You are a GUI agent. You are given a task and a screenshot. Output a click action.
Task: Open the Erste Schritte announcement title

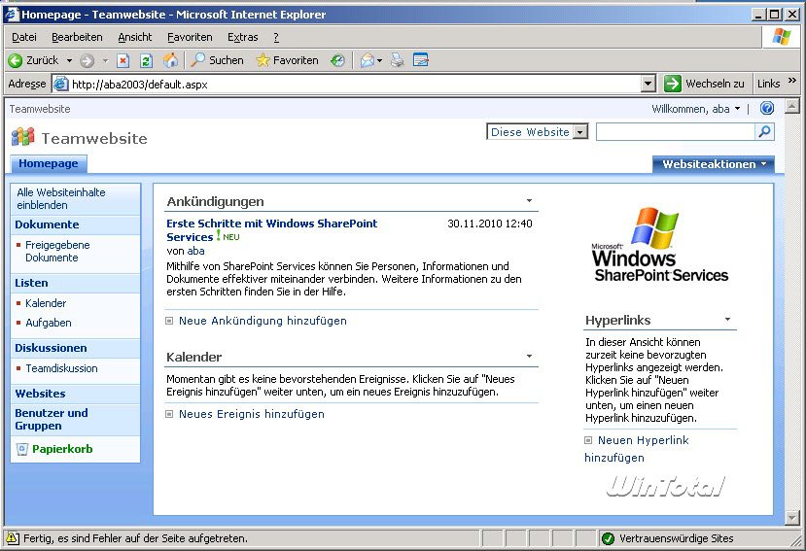[x=271, y=230]
